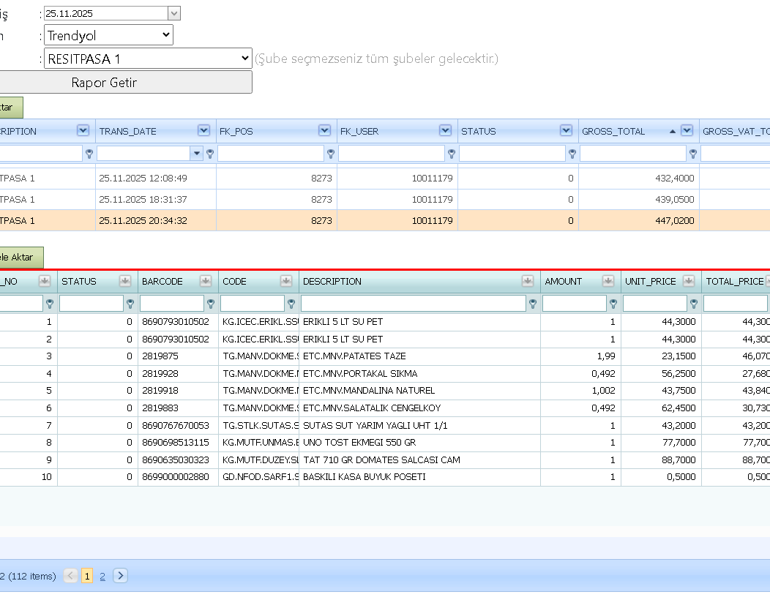Click barcode 2819875

coord(160,356)
